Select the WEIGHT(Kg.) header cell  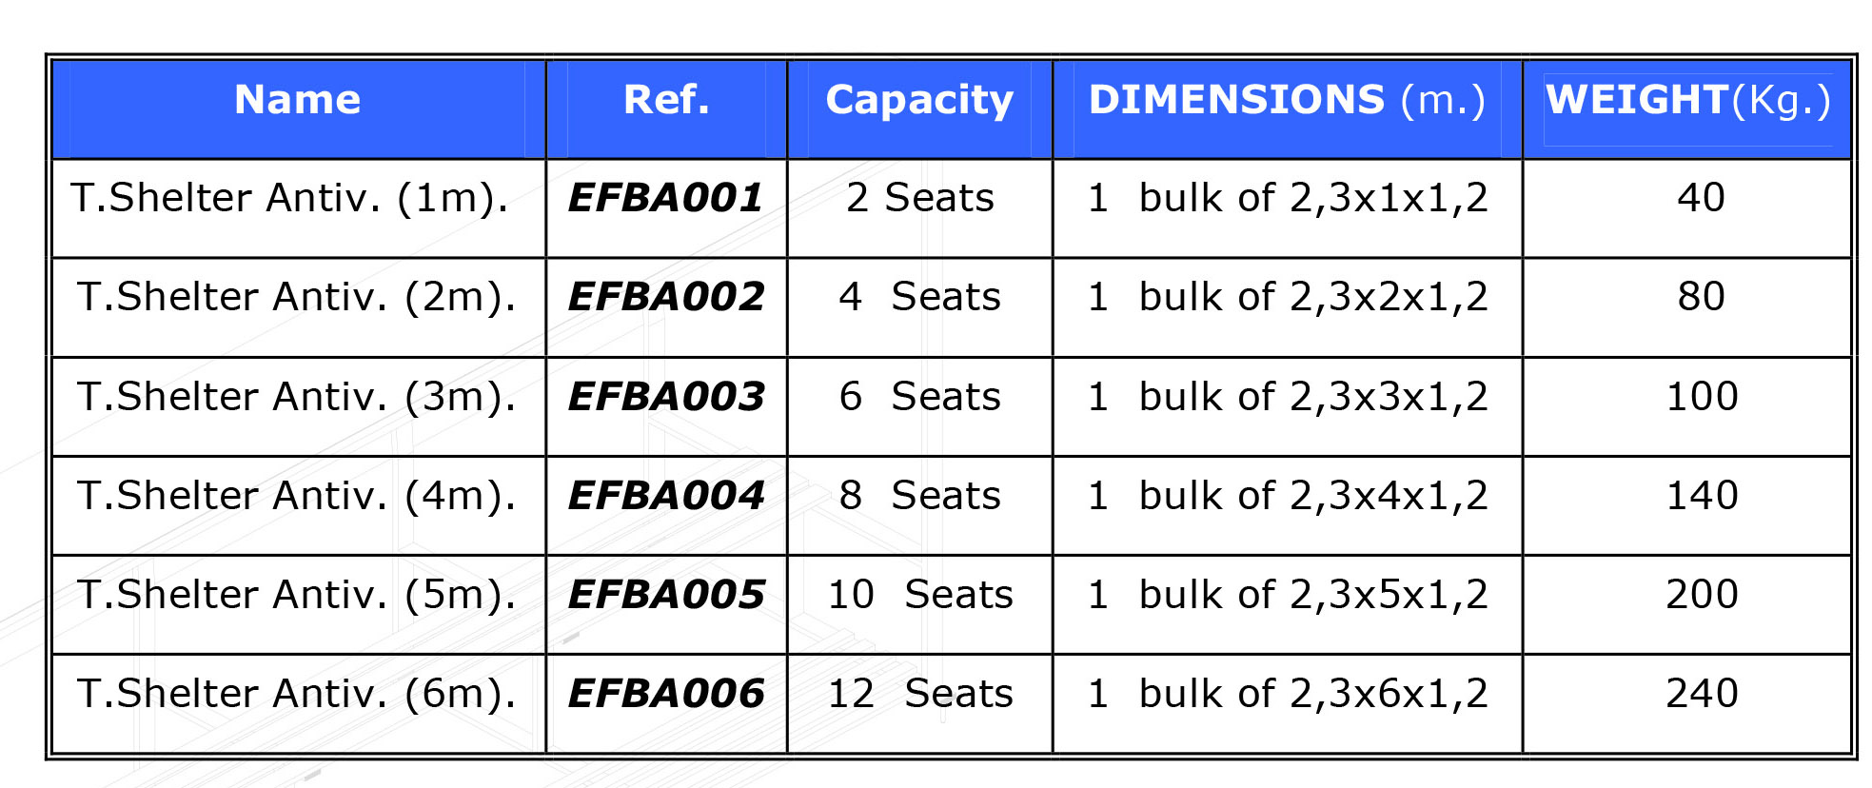pyautogui.click(x=1687, y=109)
